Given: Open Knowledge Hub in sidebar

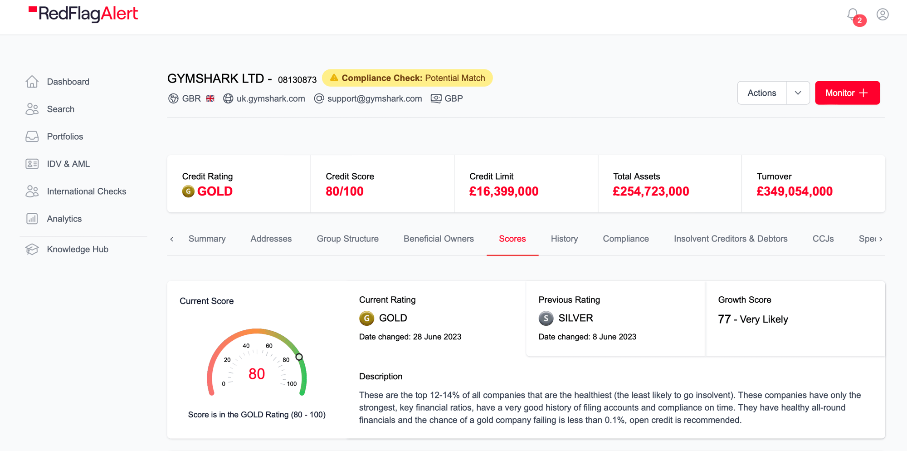Looking at the screenshot, I should (78, 249).
